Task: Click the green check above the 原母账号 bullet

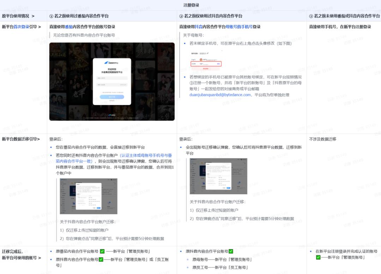Action: pos(231,251)
